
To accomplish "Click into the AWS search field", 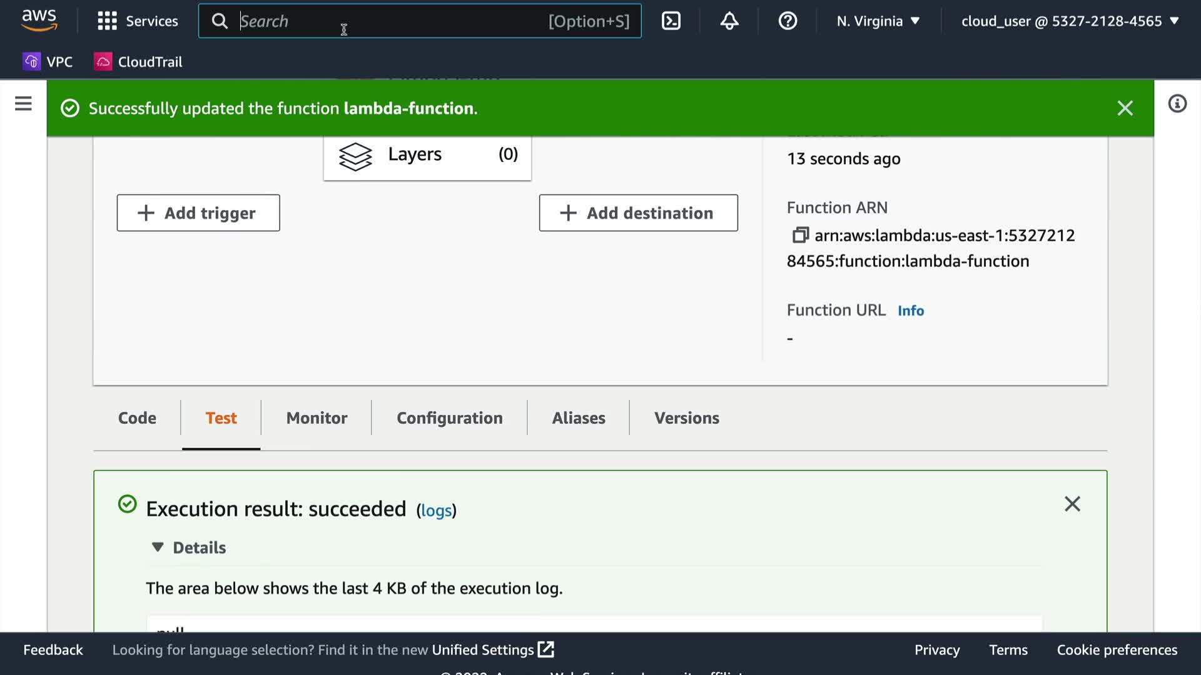I will pos(388,21).
